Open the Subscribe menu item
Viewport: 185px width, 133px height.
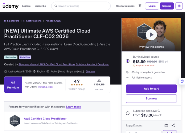tap(40, 6)
